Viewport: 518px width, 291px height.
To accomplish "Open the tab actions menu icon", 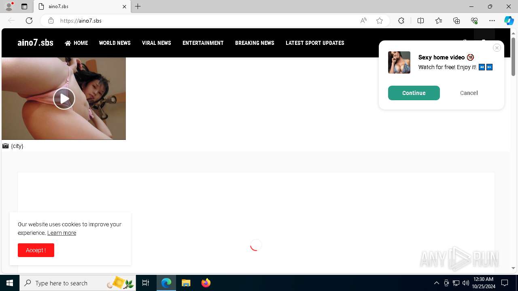I will (x=24, y=6).
